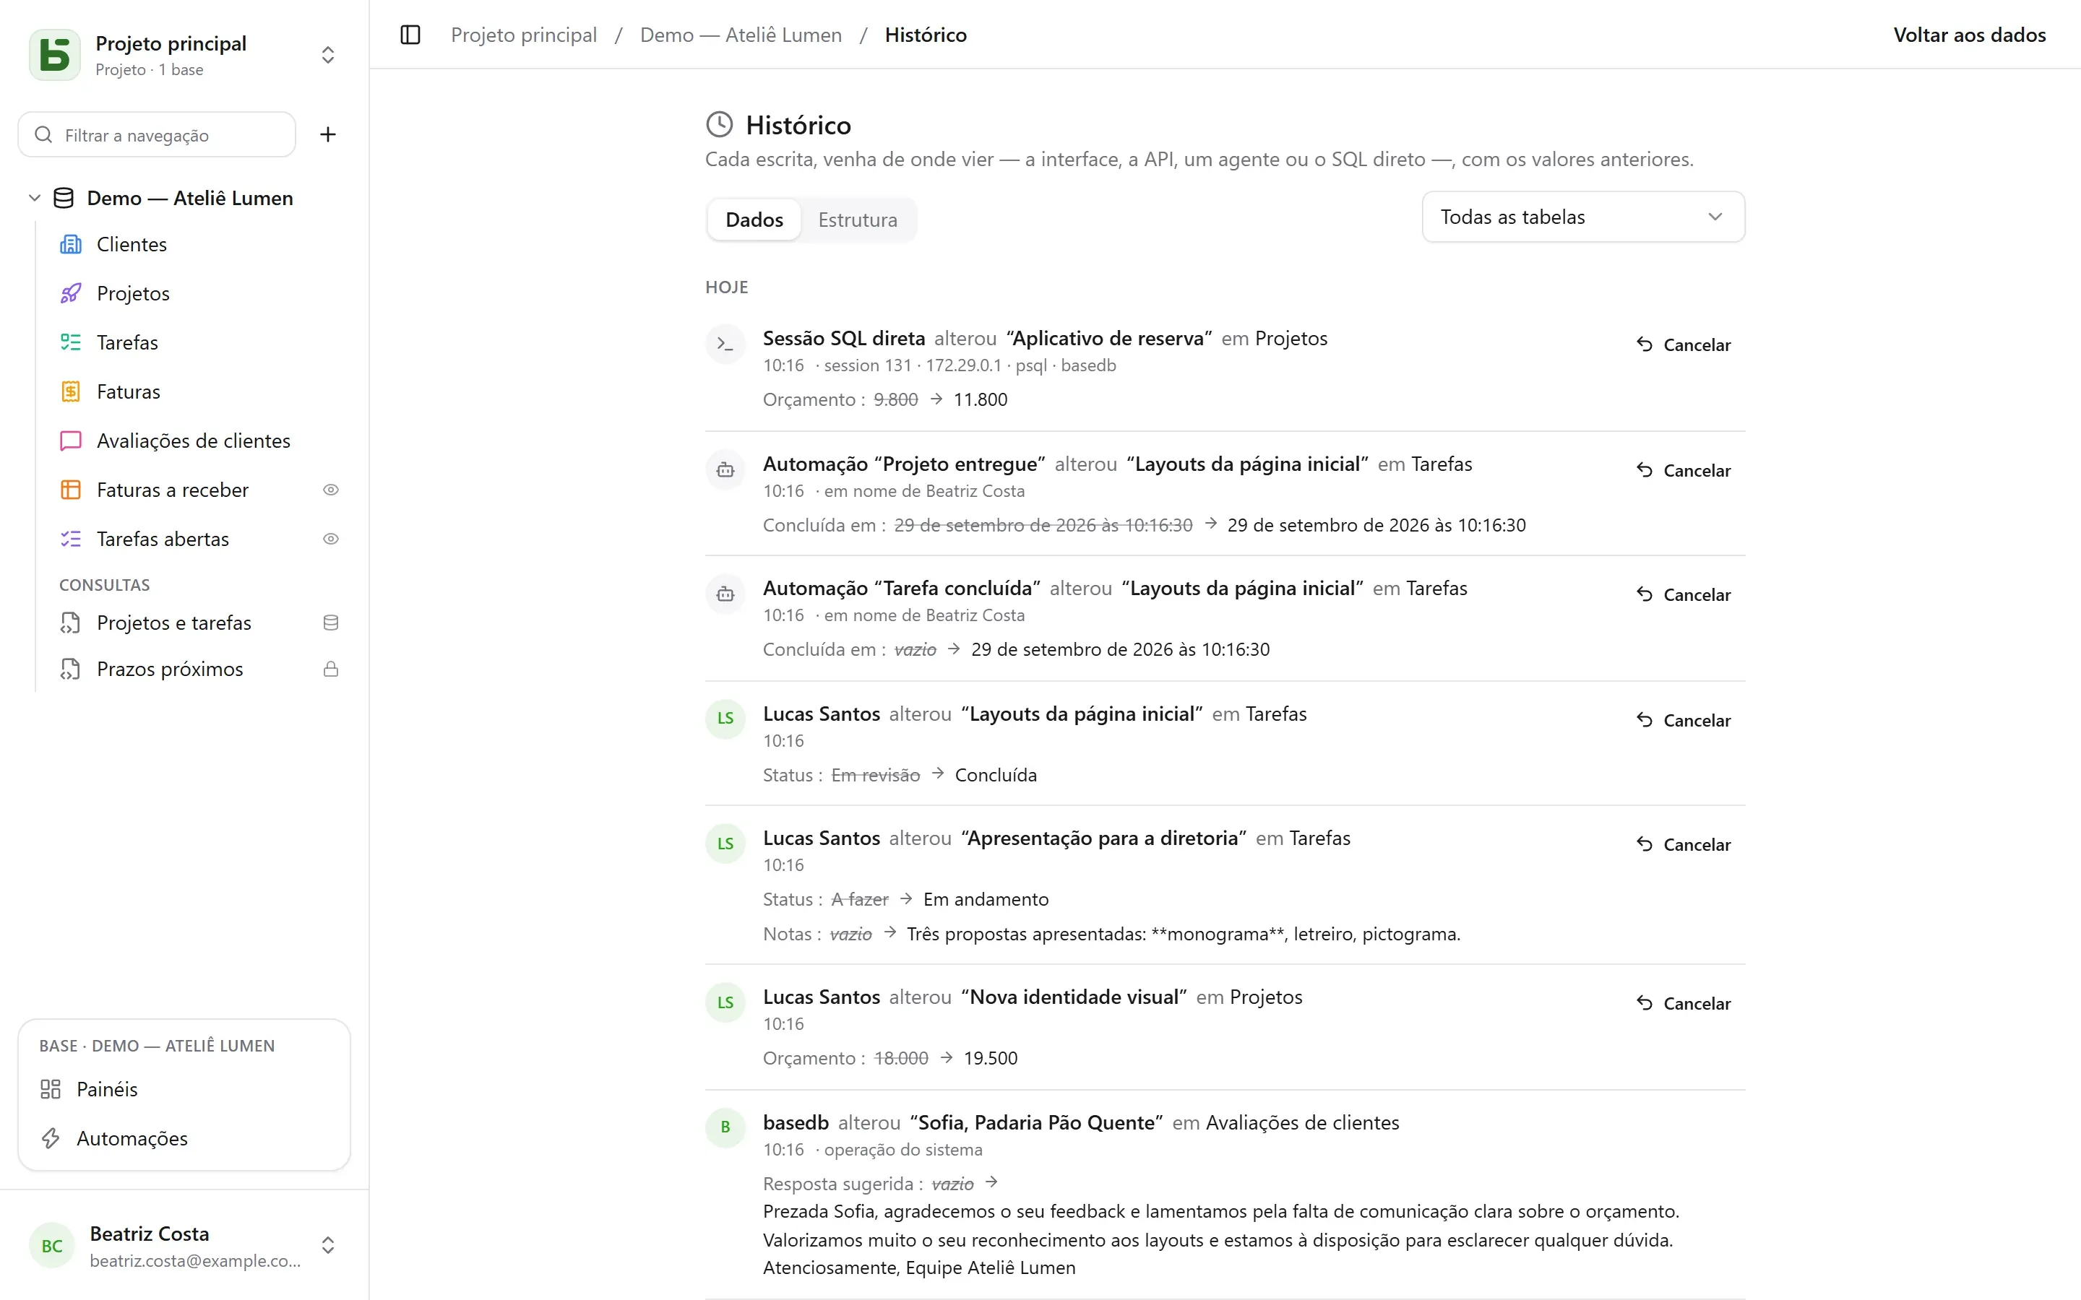Click the Faturas a receber table icon
The width and height of the screenshot is (2081, 1300).
click(x=71, y=490)
